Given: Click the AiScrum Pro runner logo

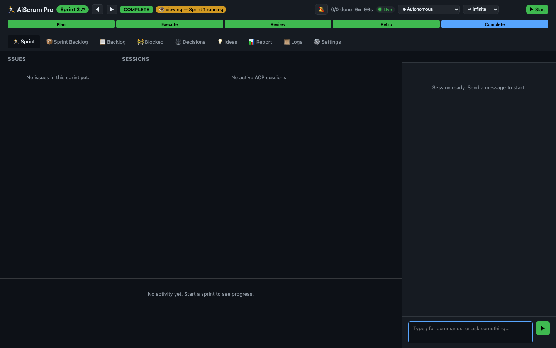Looking at the screenshot, I should (12, 10).
